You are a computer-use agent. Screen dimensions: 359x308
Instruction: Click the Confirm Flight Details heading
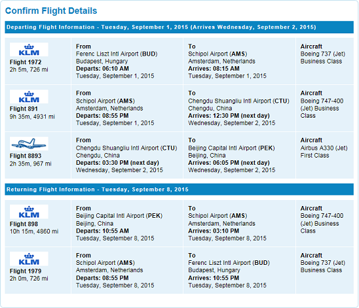click(x=51, y=10)
